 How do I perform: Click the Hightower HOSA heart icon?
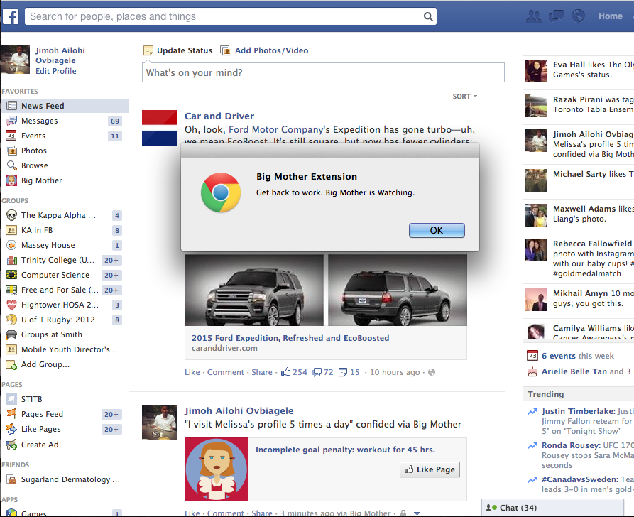[x=12, y=305]
